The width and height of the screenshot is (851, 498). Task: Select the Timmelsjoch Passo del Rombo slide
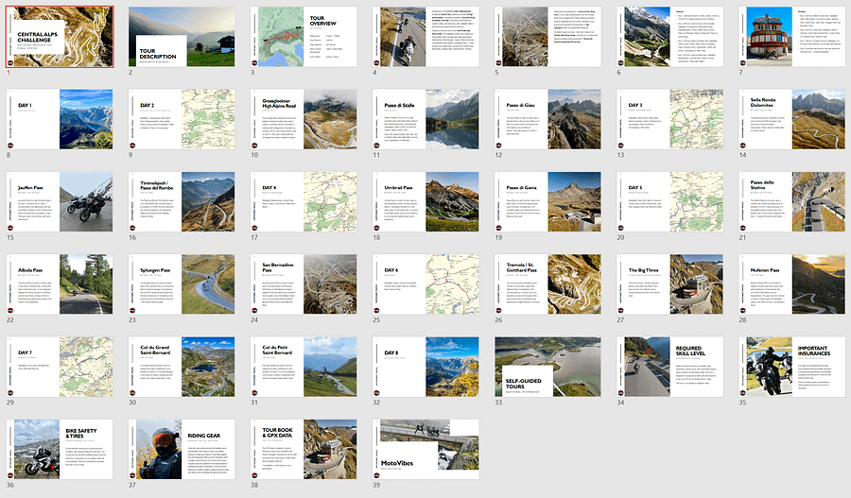(x=182, y=202)
